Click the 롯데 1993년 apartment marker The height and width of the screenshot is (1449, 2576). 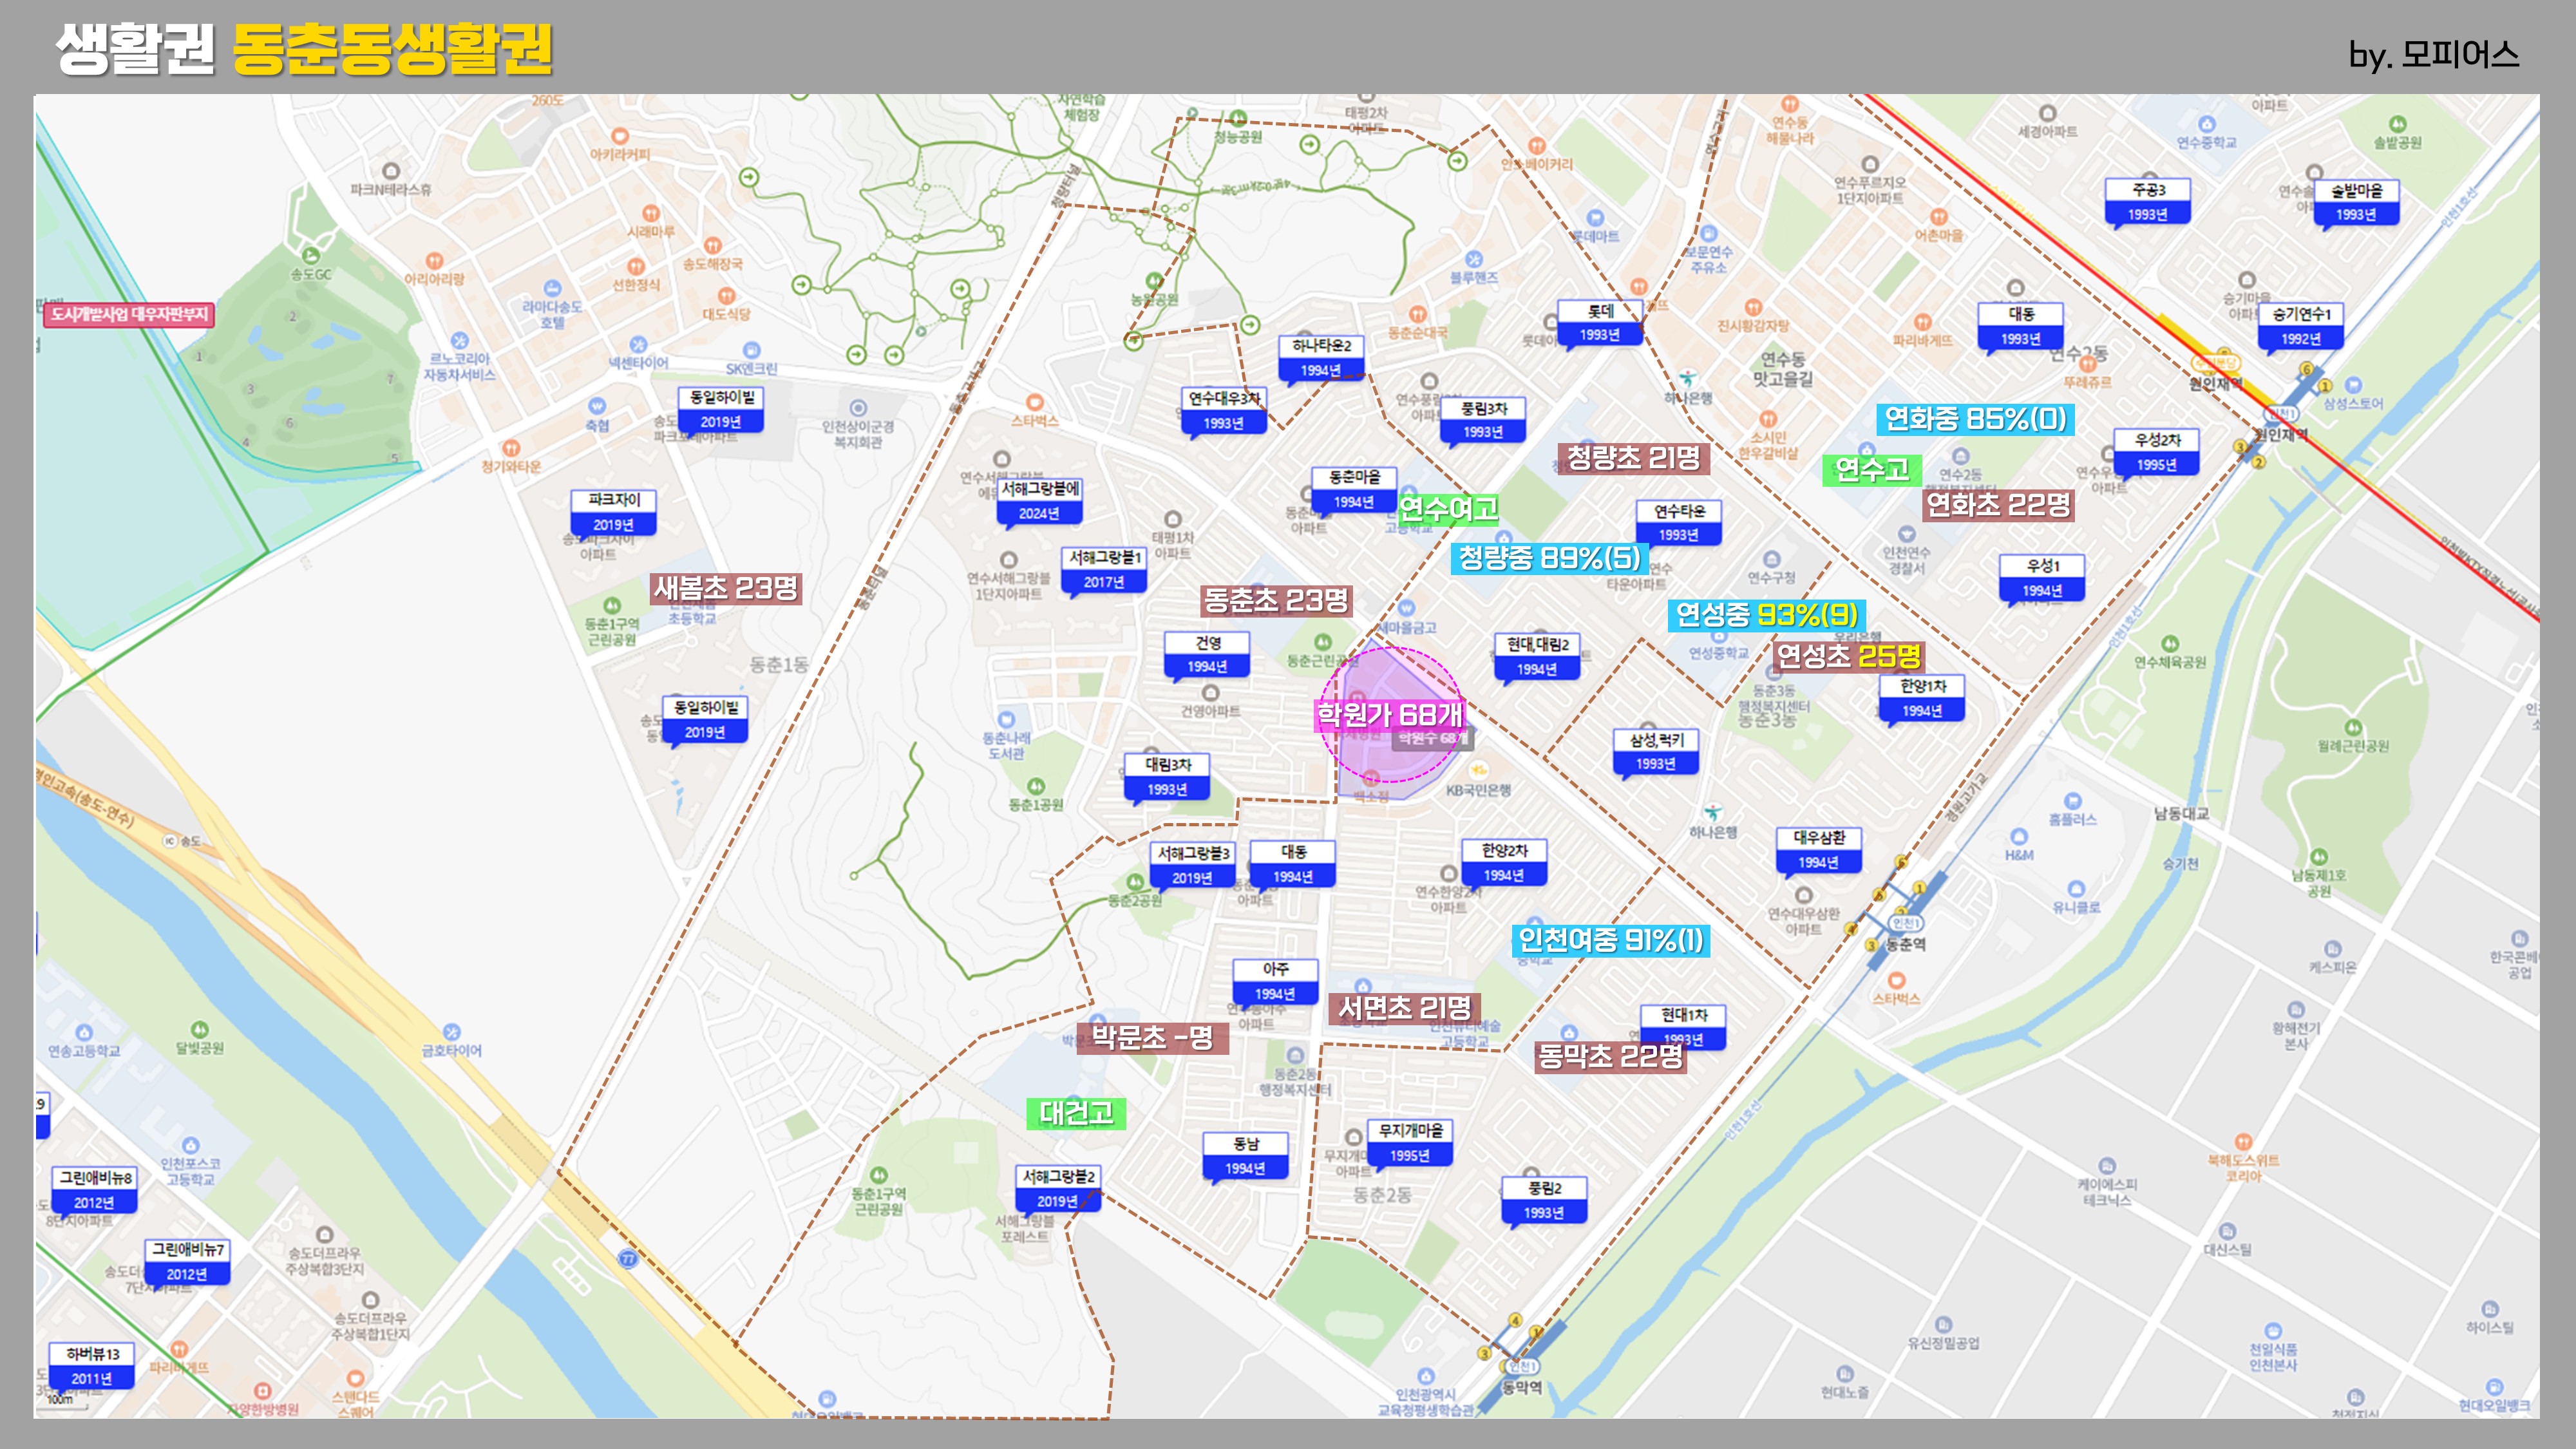coord(1600,322)
